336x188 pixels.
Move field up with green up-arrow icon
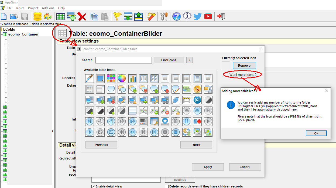[138, 16]
